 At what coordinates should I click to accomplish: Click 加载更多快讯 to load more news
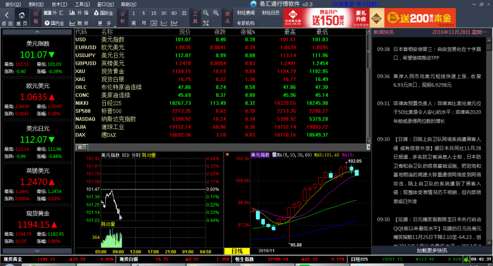(431, 250)
